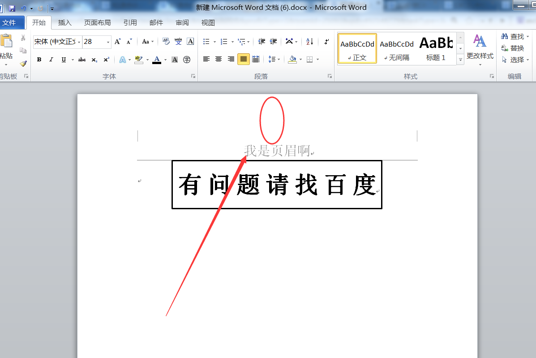This screenshot has height=358, width=536.
Task: Click the Paste clipboard icon
Action: (6, 41)
